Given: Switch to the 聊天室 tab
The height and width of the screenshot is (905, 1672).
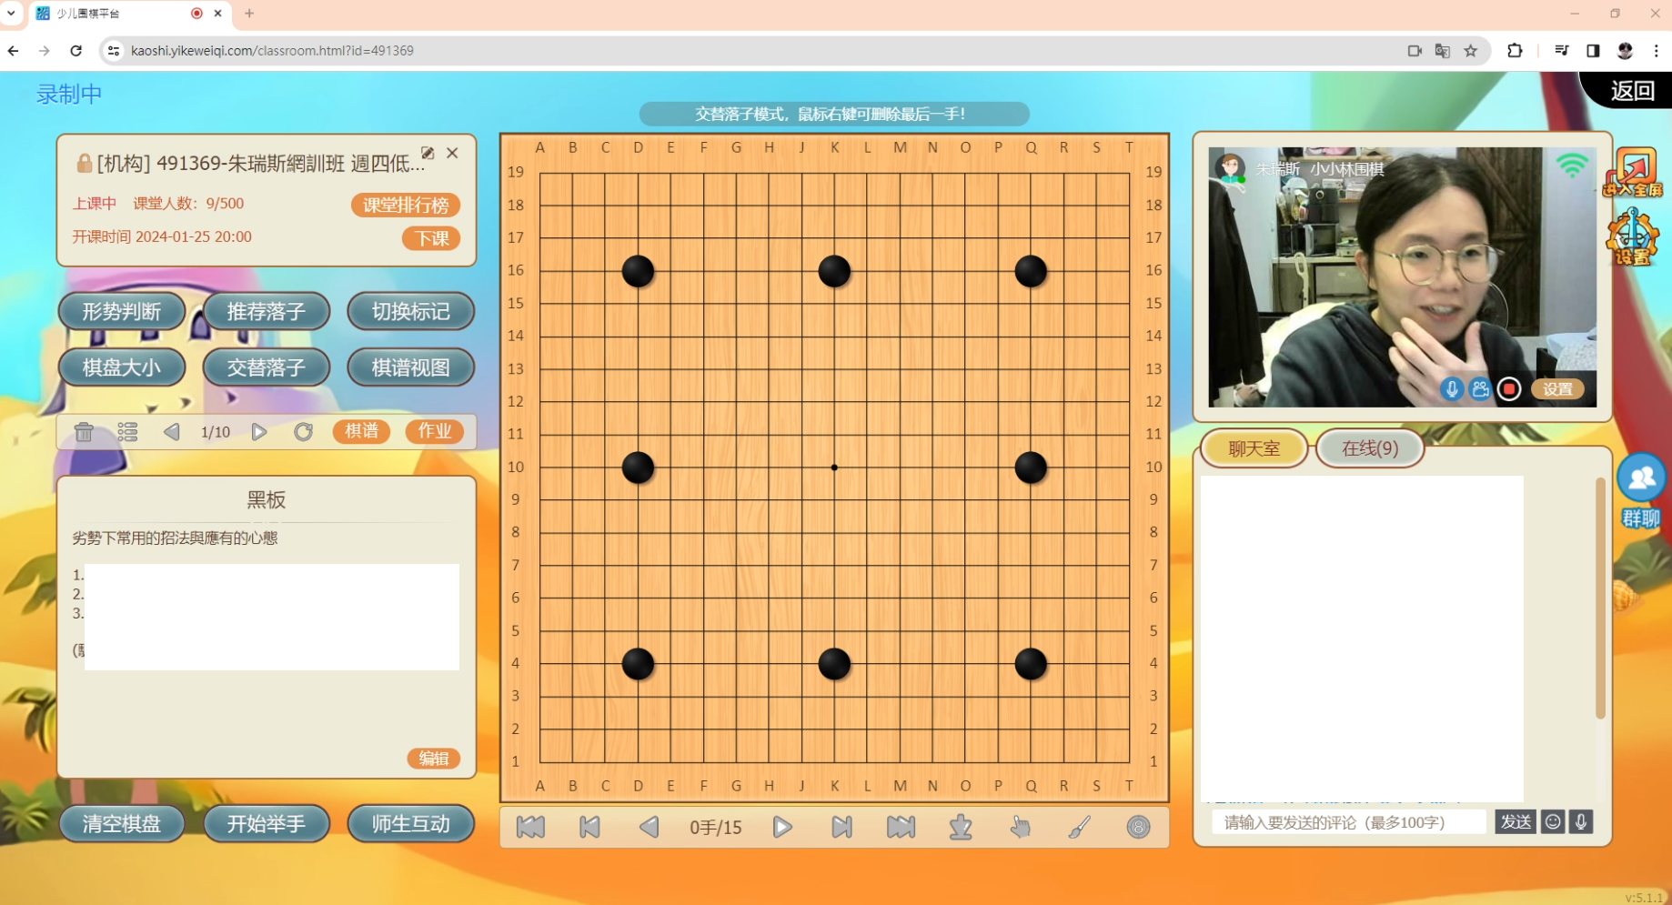Looking at the screenshot, I should (x=1254, y=448).
